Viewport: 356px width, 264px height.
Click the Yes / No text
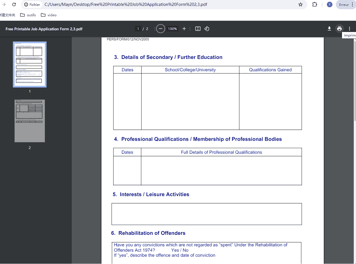point(180,250)
